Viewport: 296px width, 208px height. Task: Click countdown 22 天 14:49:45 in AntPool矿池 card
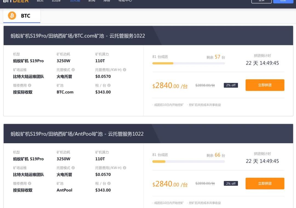click(x=262, y=161)
